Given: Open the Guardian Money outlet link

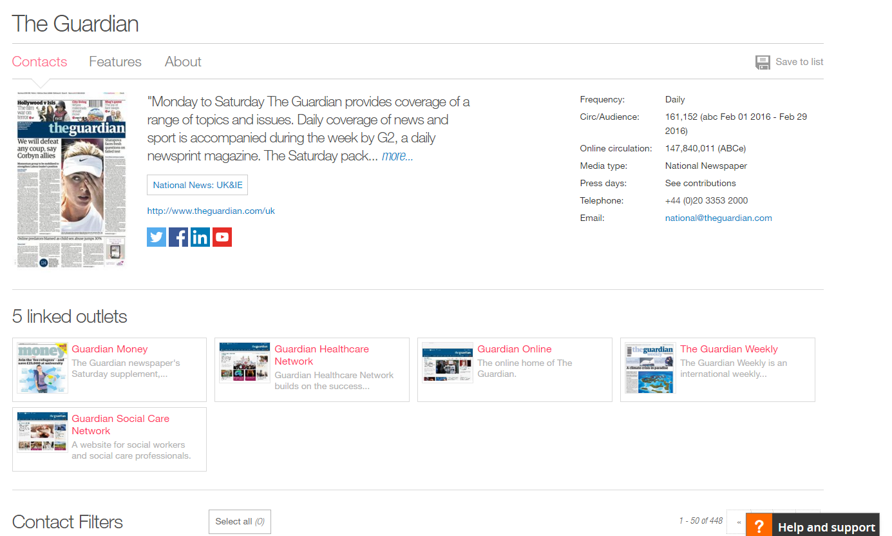Looking at the screenshot, I should point(109,349).
